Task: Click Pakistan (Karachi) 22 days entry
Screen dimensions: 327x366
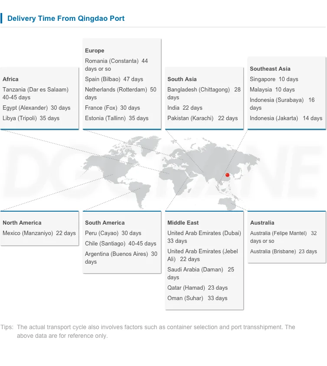Action: [203, 118]
